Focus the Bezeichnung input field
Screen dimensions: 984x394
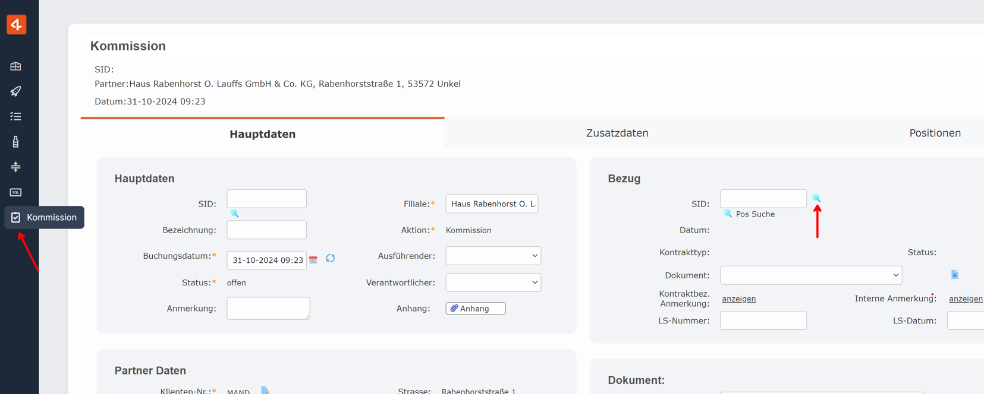click(267, 230)
